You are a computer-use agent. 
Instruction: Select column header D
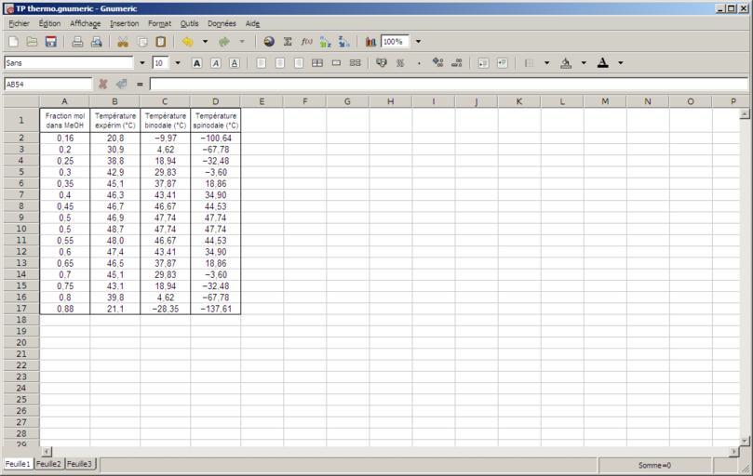point(215,101)
